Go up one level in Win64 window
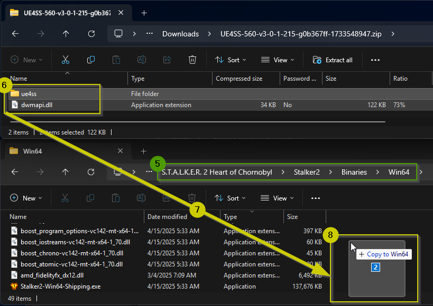 (65, 172)
